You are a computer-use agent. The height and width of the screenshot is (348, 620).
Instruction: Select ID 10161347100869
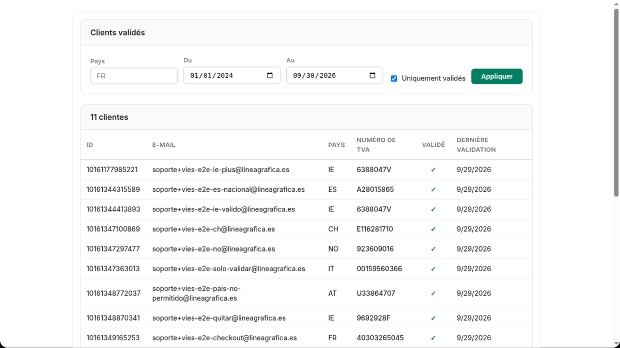113,229
